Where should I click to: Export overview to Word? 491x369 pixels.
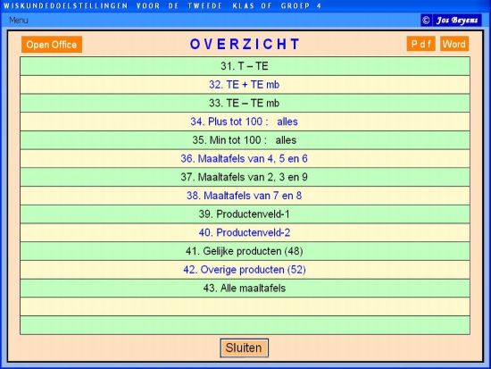(x=454, y=44)
